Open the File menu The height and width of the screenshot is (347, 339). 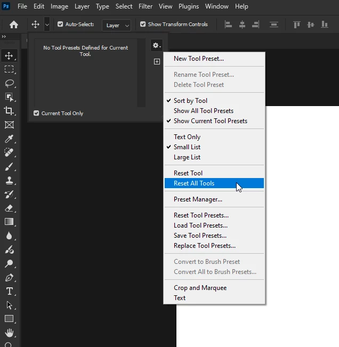22,6
